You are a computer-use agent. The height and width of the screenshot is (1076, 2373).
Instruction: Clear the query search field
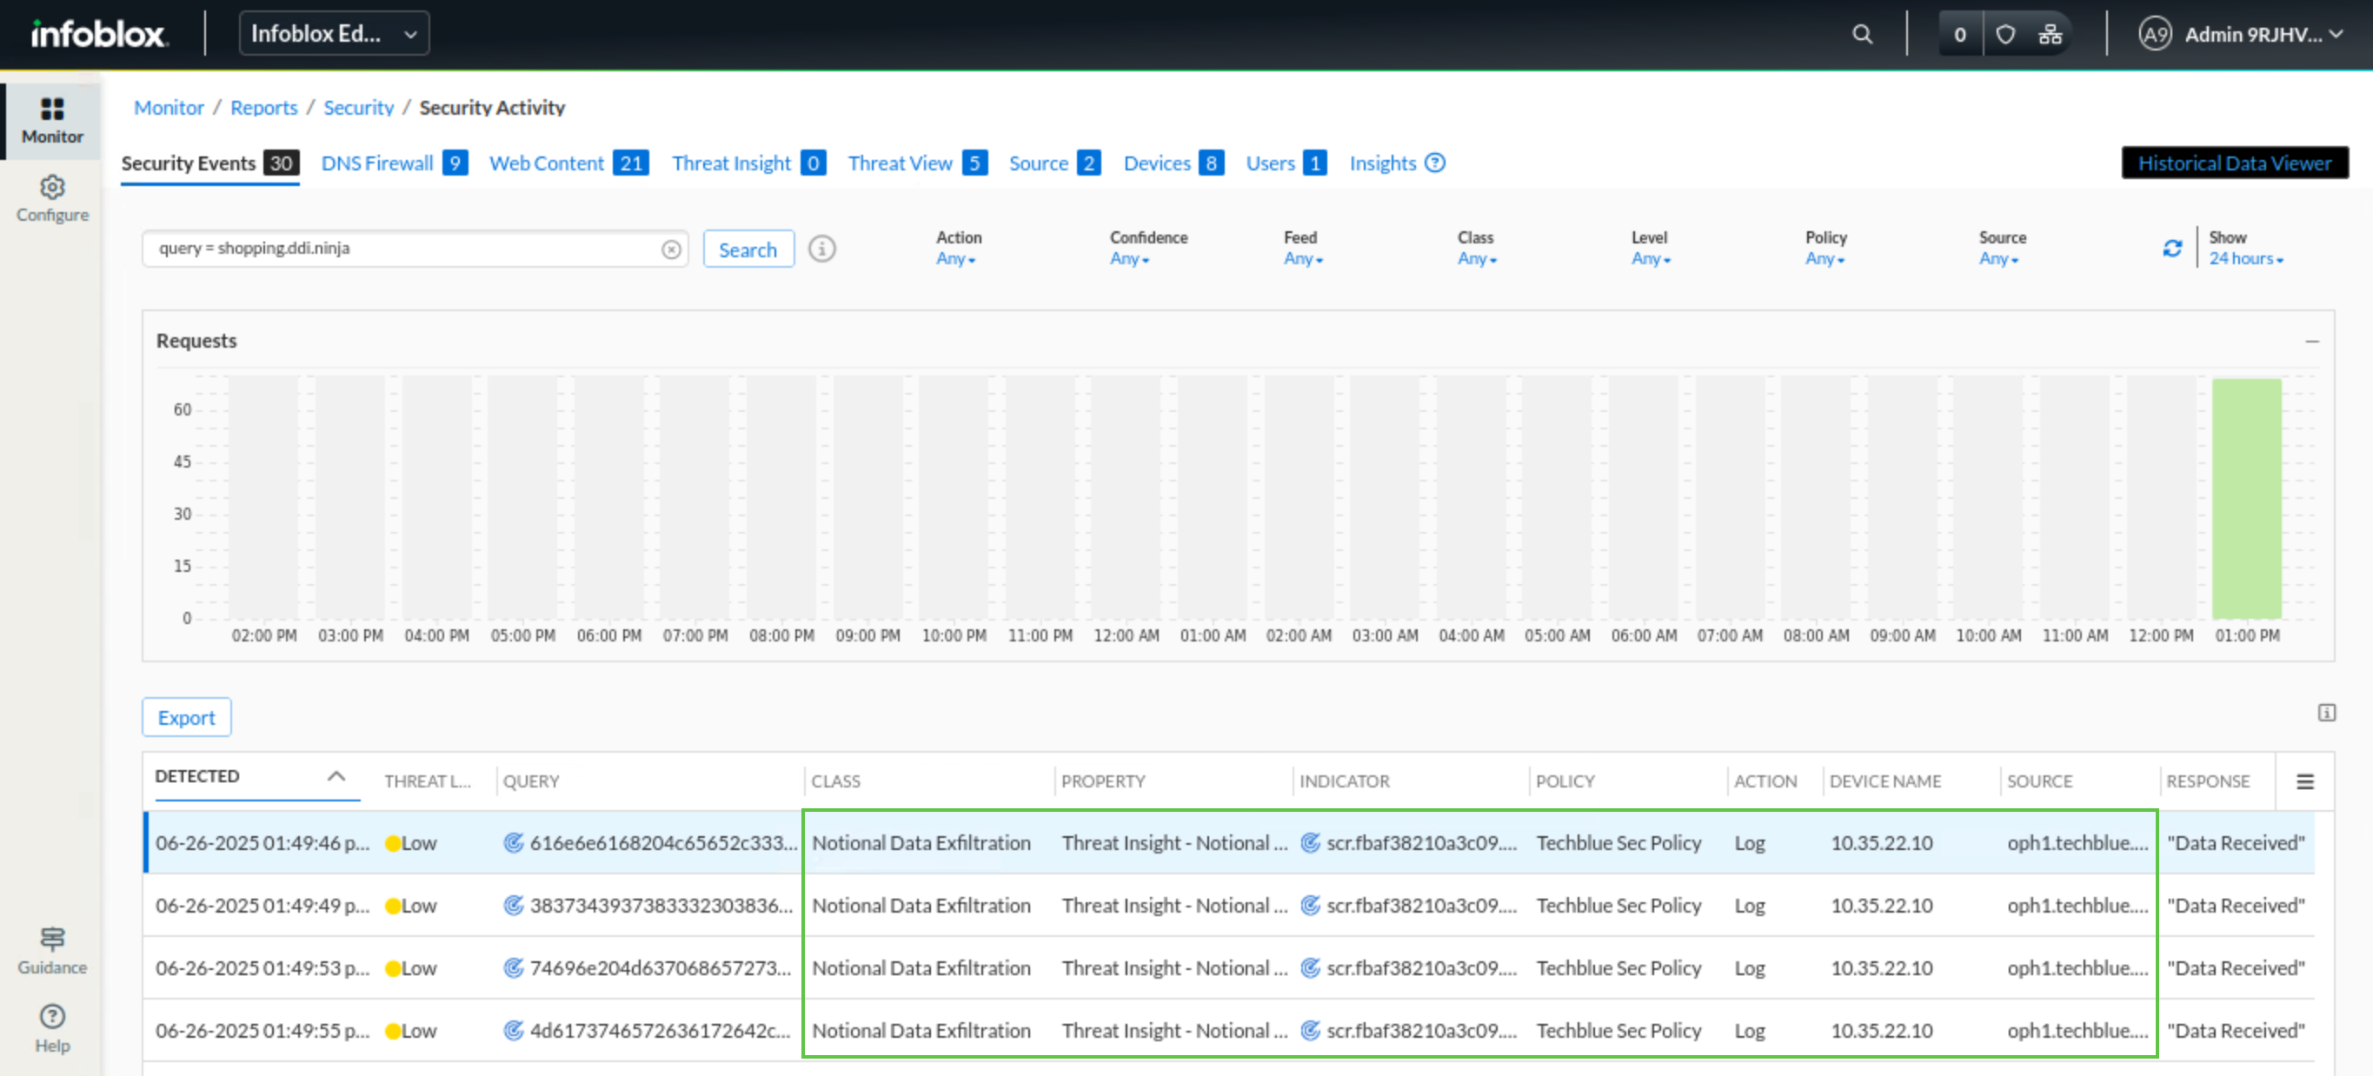point(672,249)
